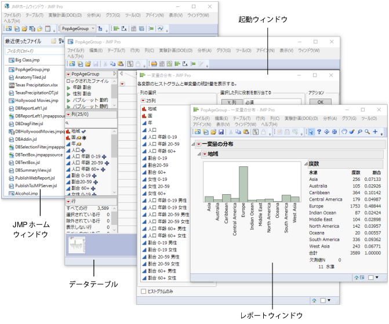389x324 pixels.
Task: Click Tabulate icon in data table toolbar
Action: [162, 64]
